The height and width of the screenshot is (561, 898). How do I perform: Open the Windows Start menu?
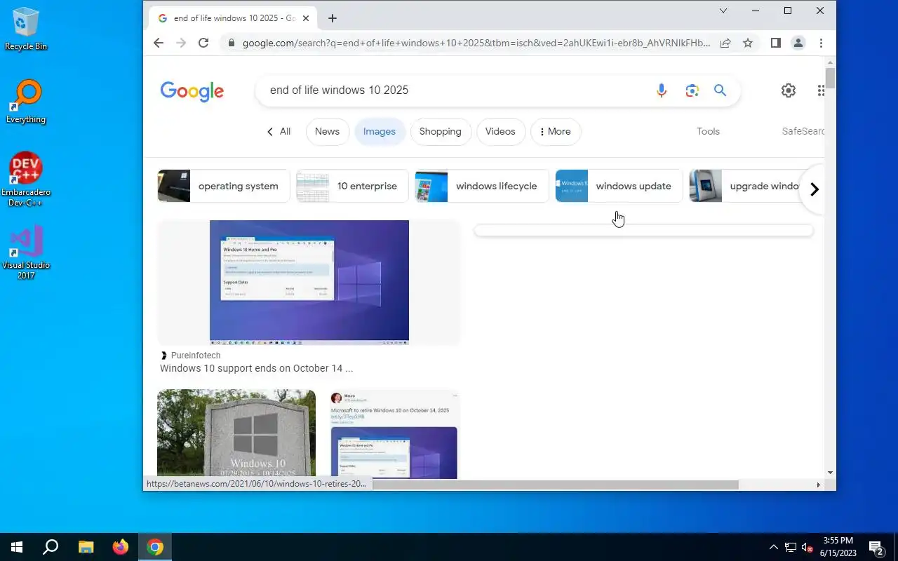(17, 547)
